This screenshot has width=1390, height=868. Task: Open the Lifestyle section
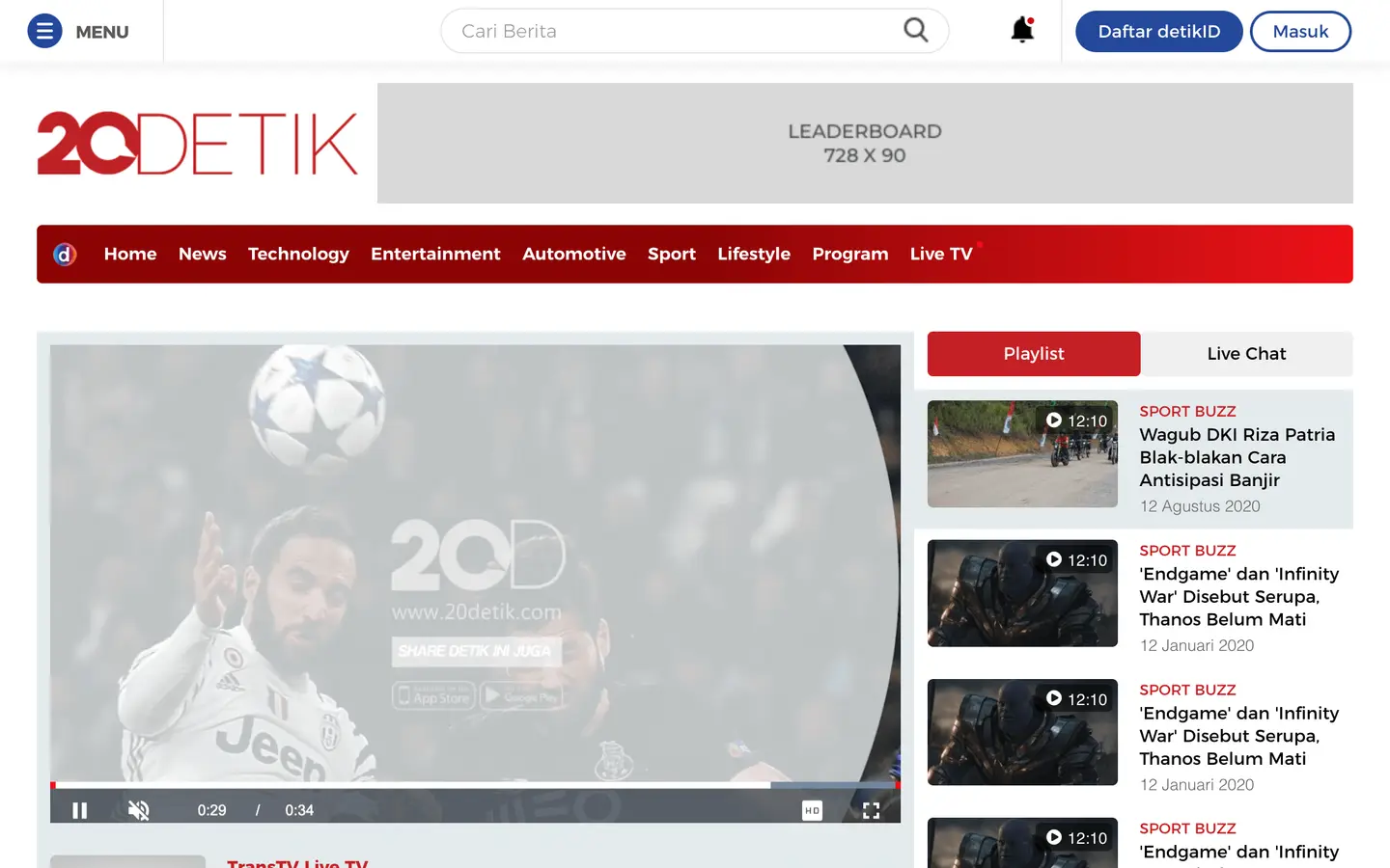coord(754,254)
